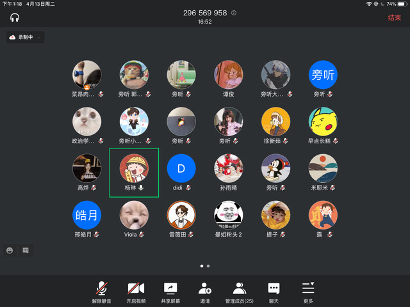The width and height of the screenshot is (410, 307).
Task: Select the 皓月 blue avatar participant
Action: (86, 215)
